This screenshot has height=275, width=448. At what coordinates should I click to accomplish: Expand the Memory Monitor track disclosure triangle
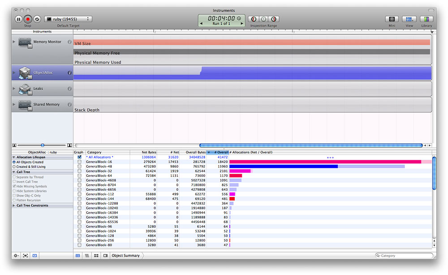click(14, 42)
